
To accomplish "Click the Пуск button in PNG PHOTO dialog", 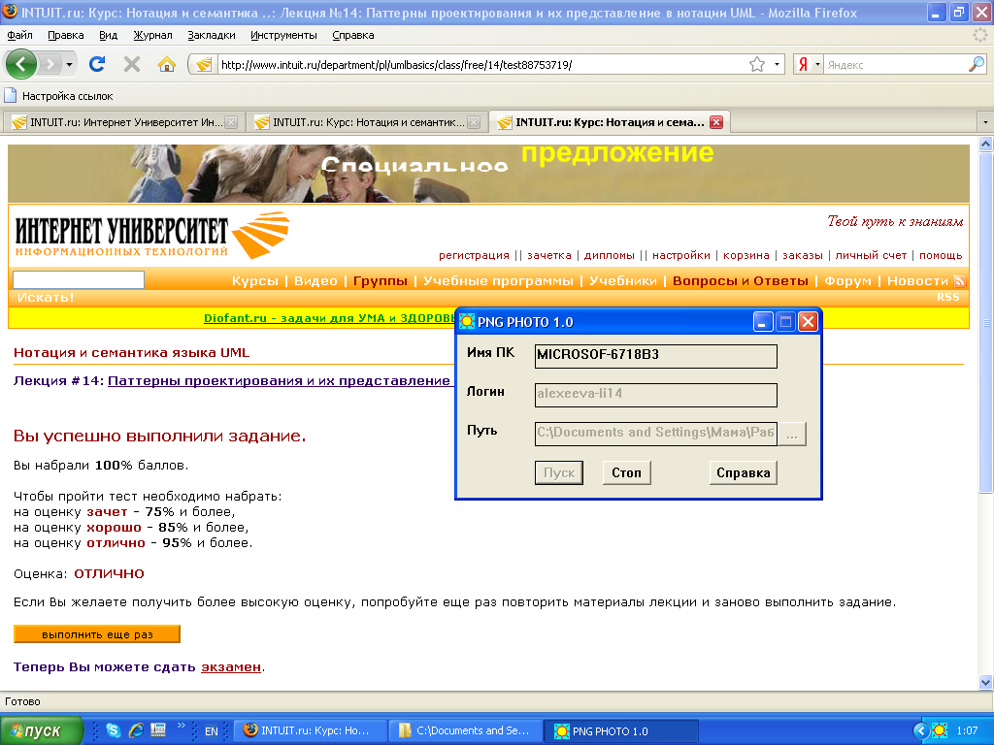I will click(559, 472).
